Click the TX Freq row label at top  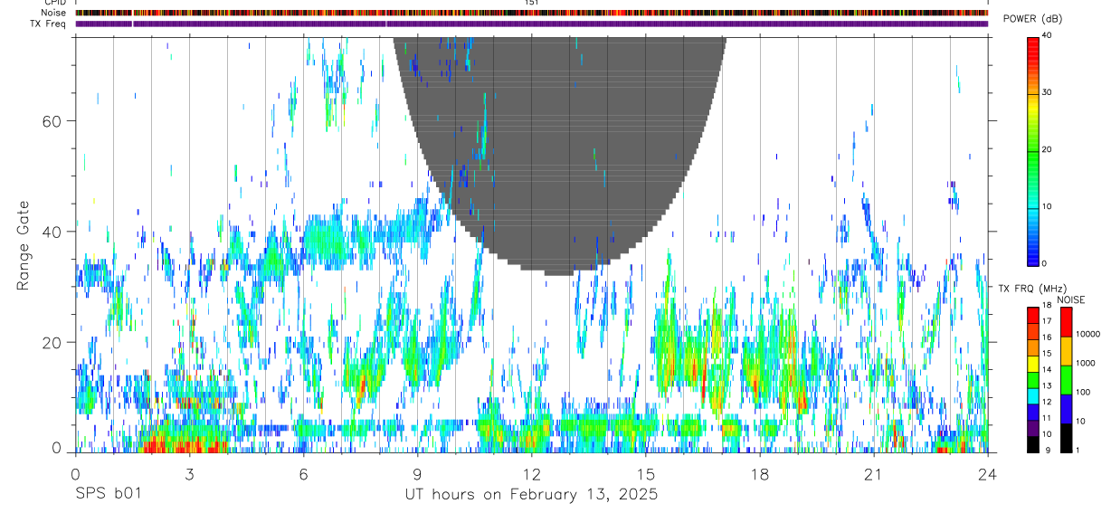49,24
